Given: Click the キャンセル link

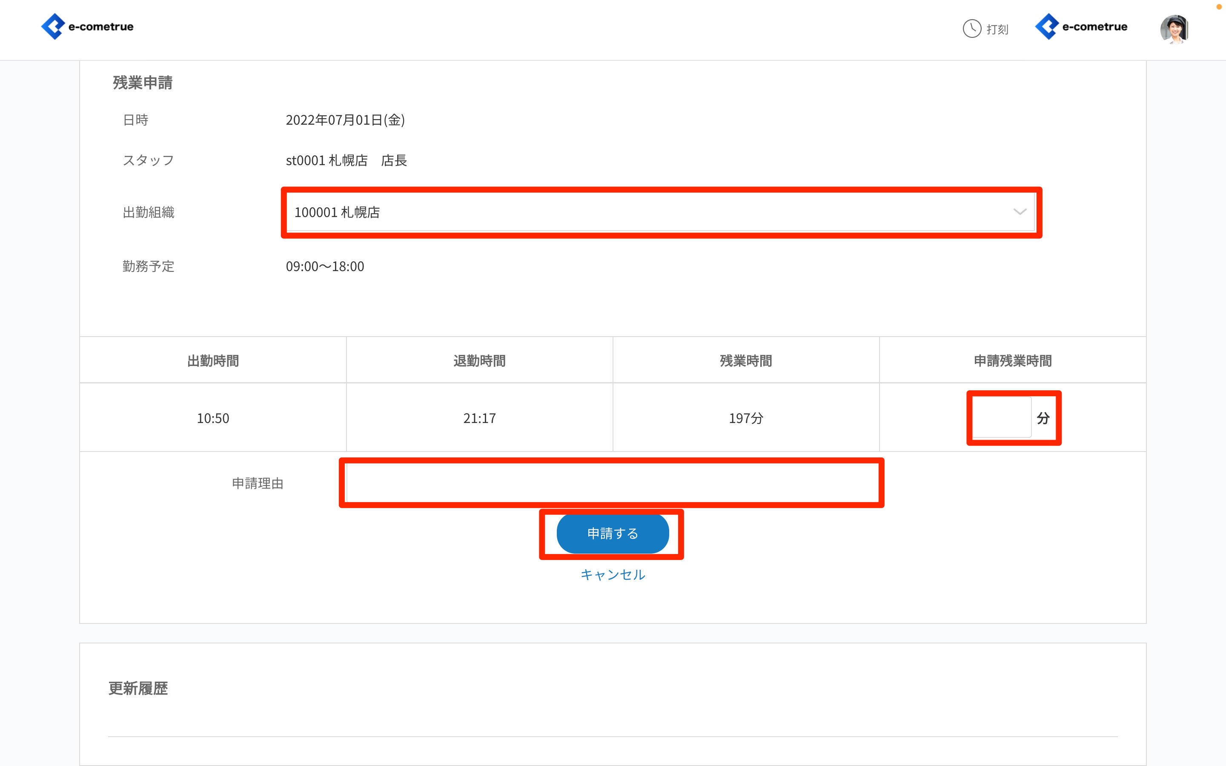Looking at the screenshot, I should click(x=613, y=574).
